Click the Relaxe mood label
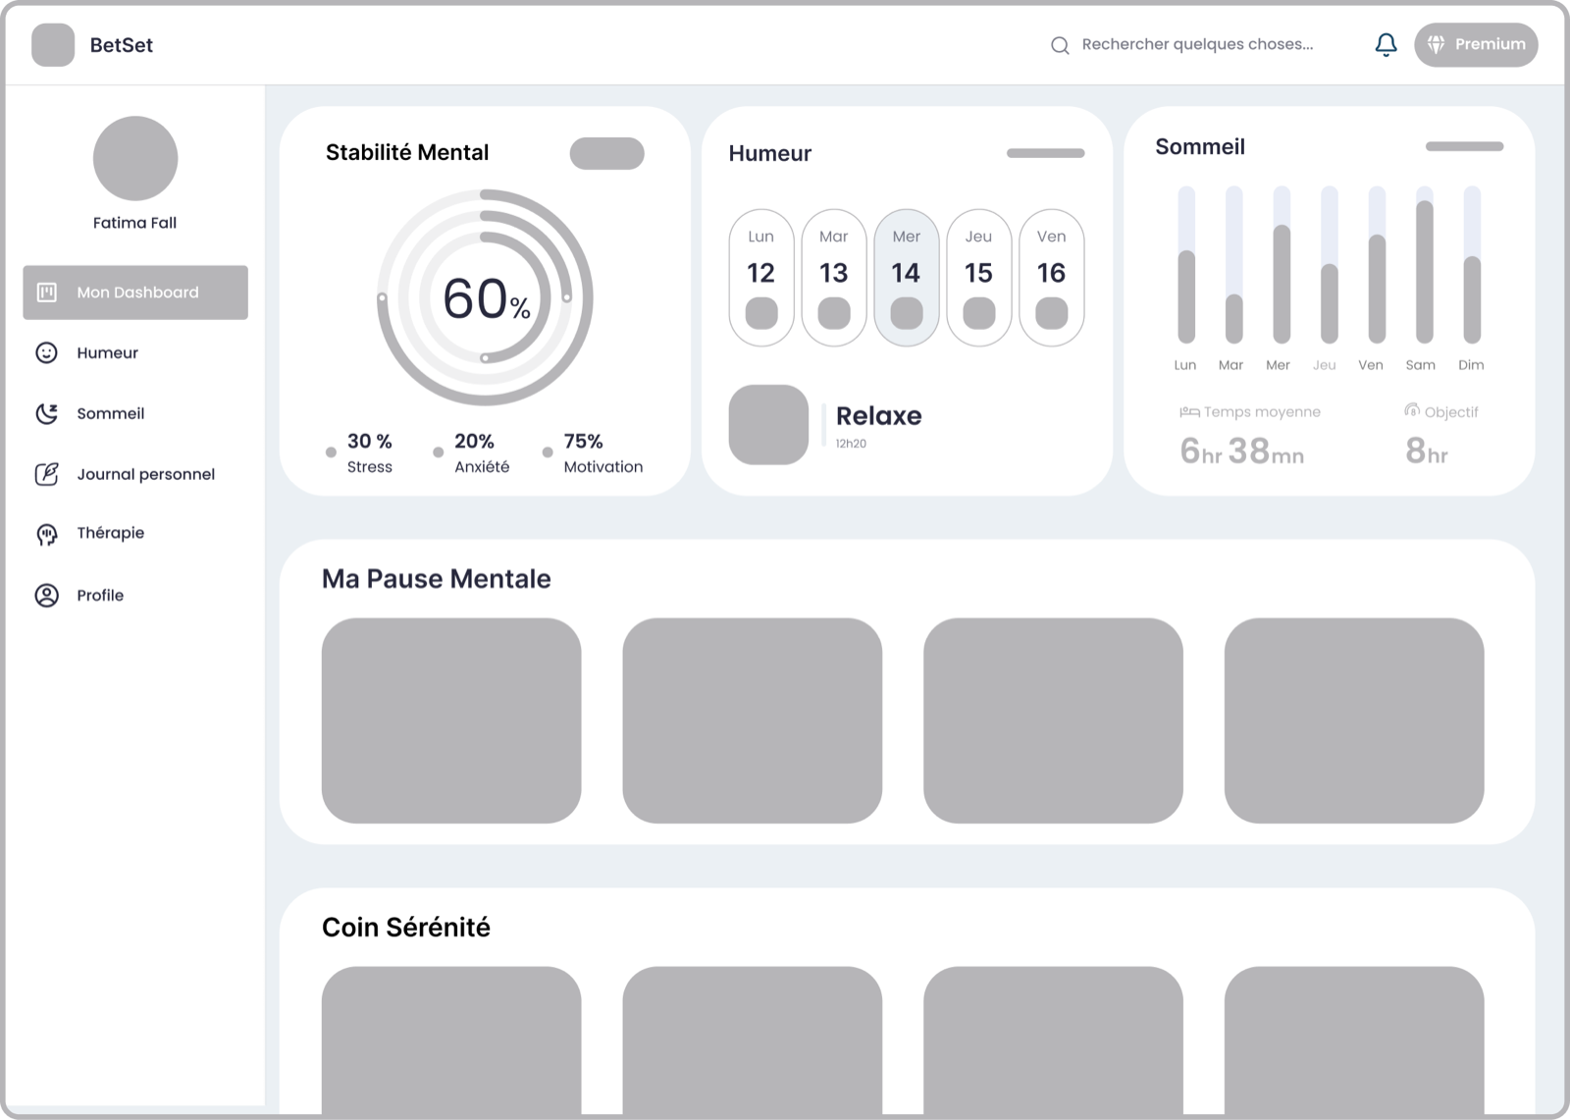1570x1120 pixels. click(879, 415)
